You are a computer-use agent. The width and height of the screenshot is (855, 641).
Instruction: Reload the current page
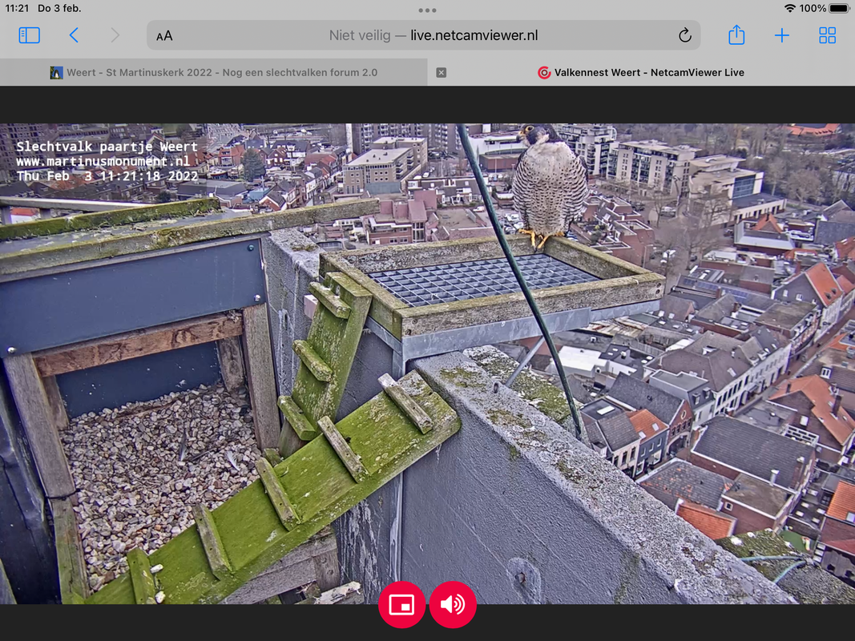[685, 35]
